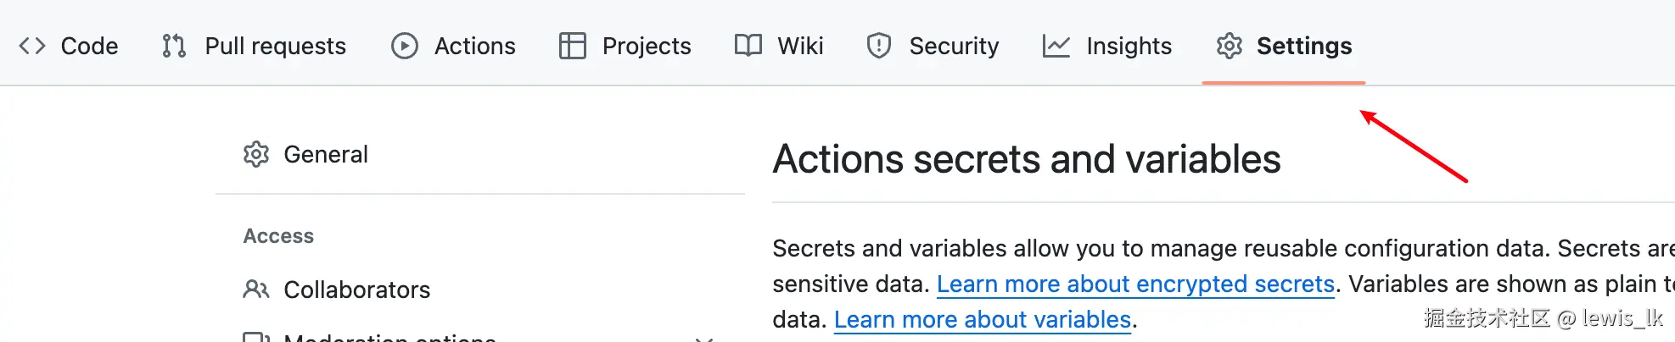This screenshot has width=1675, height=342.
Task: Click the Wiki book icon
Action: 748,46
